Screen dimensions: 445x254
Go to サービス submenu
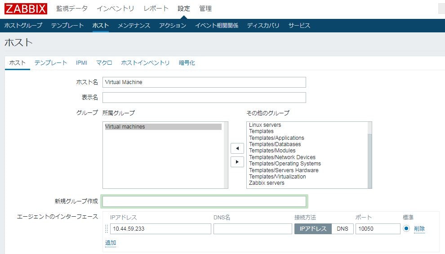pos(299,26)
